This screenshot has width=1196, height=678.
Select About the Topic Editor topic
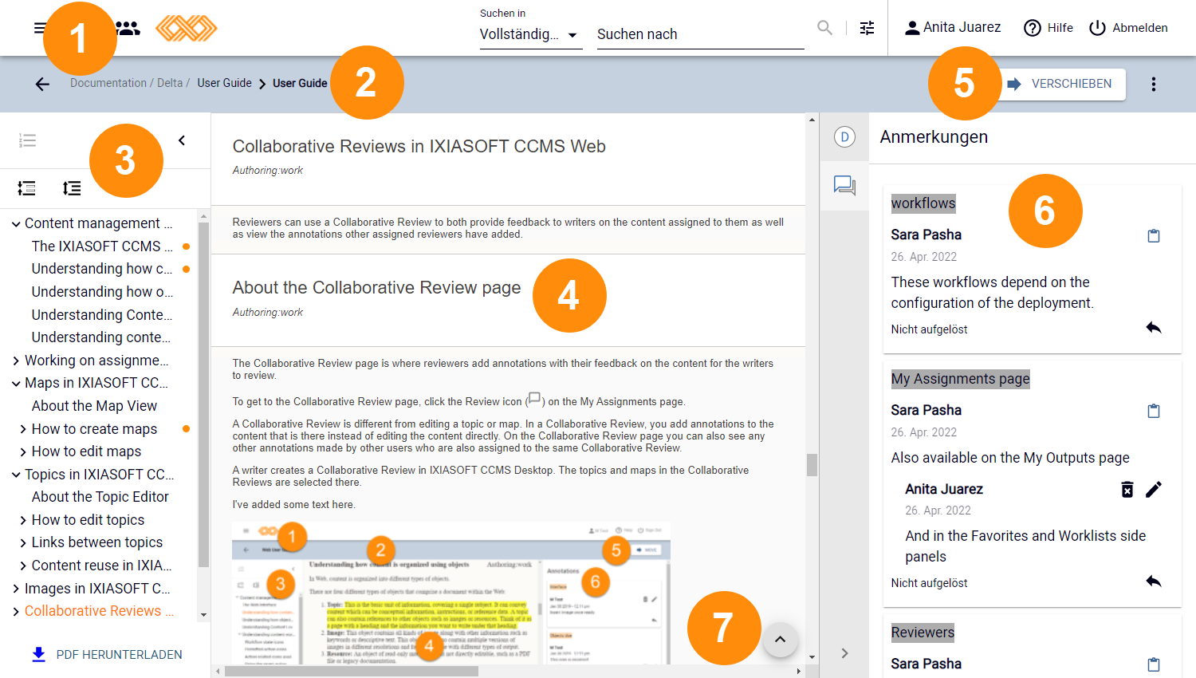(100, 497)
